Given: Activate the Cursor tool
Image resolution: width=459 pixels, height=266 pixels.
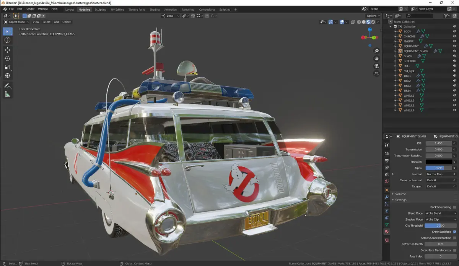Looking at the screenshot, I should pyautogui.click(x=8, y=40).
